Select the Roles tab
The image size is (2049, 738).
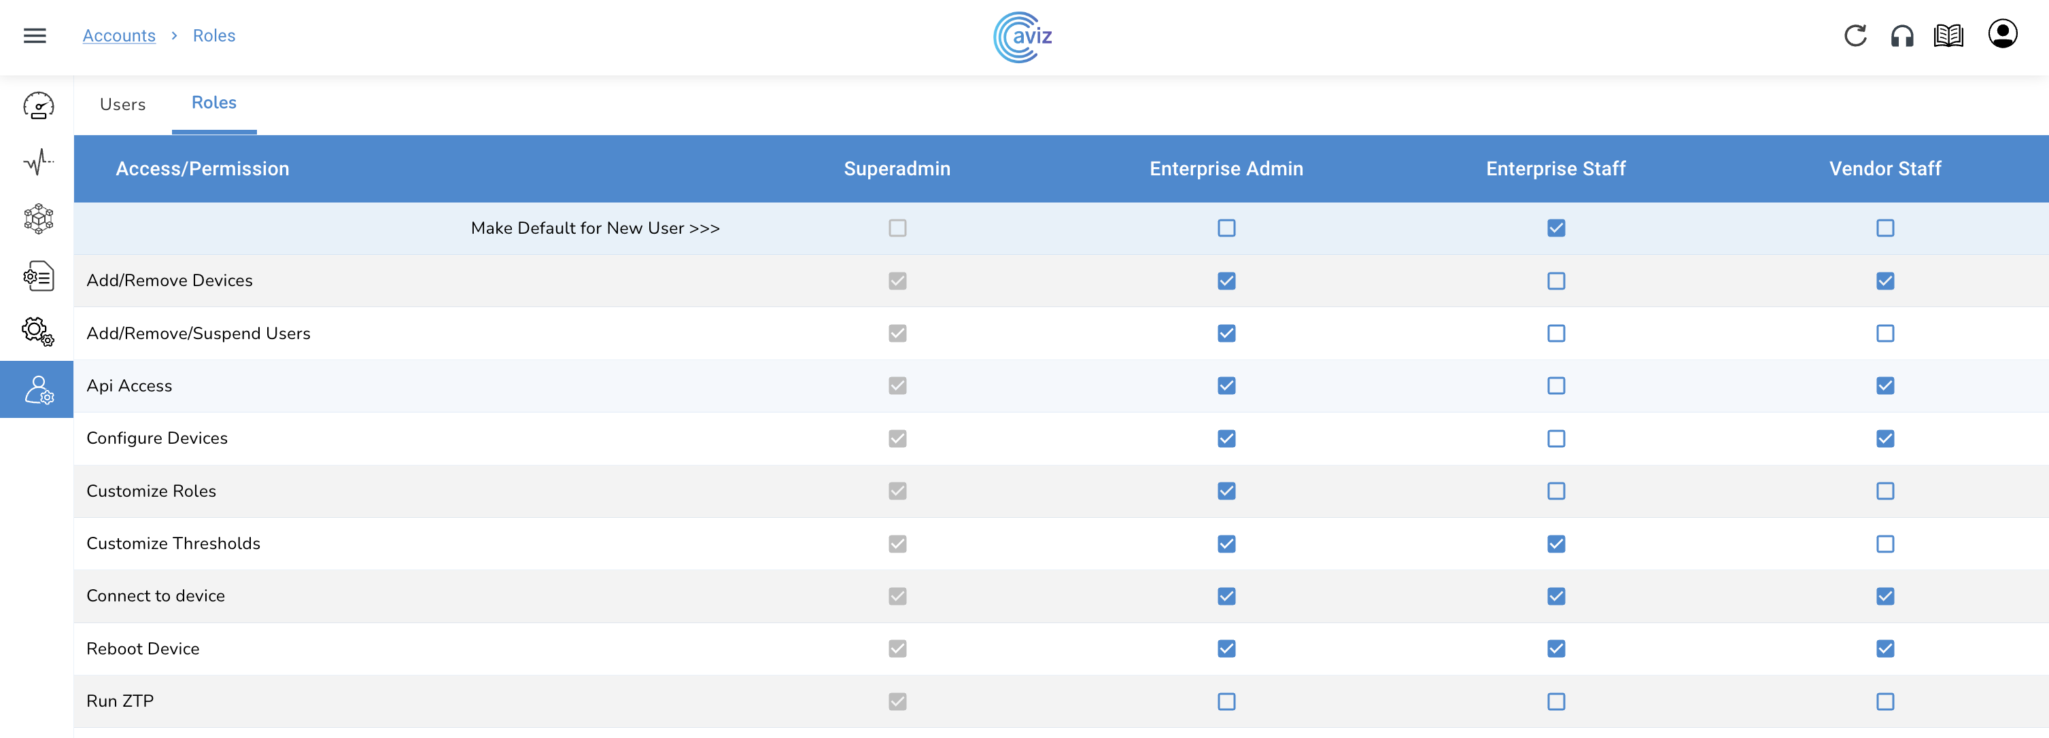(x=214, y=103)
